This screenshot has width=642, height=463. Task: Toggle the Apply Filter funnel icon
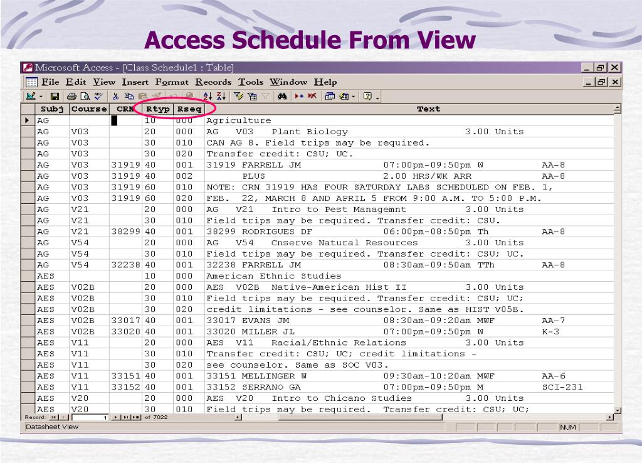point(265,96)
